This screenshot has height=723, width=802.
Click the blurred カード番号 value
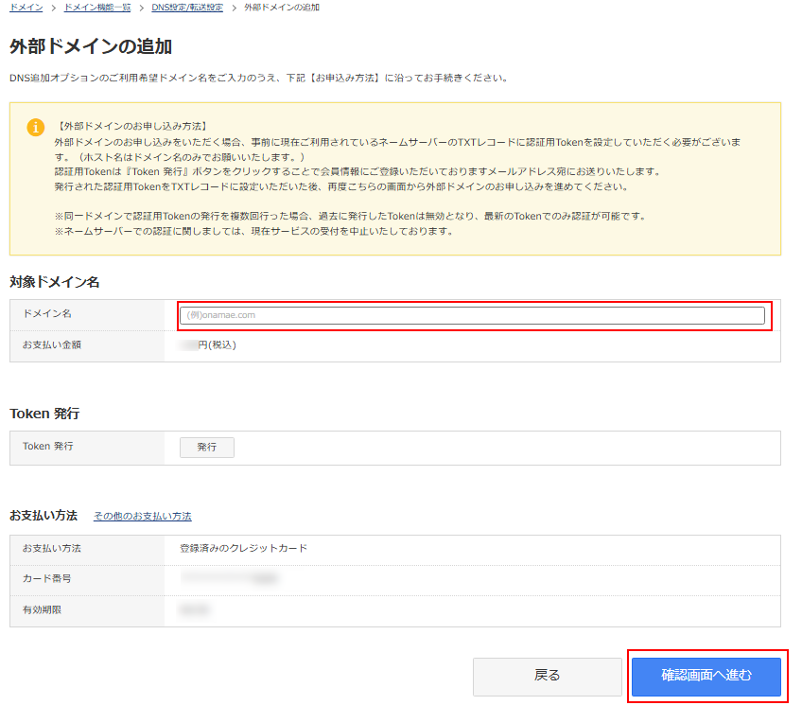(x=230, y=577)
